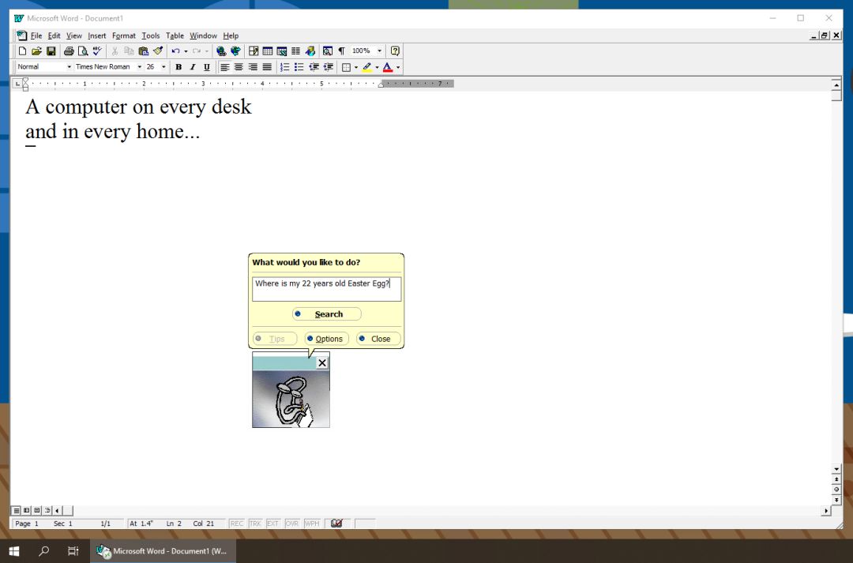Expand the 100% zoom dropdown
Viewport: 853px width, 563px height.
(x=379, y=51)
